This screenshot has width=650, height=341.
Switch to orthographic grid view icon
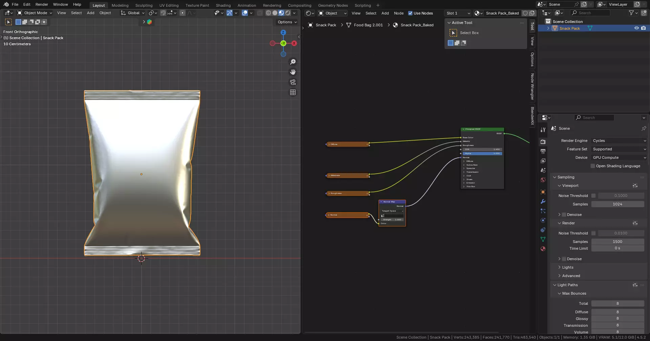[x=293, y=92]
